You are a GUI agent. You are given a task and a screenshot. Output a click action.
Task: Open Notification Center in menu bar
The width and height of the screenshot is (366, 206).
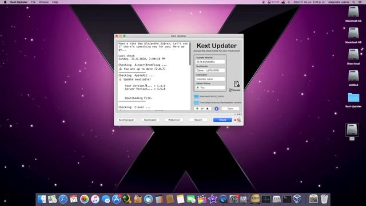(x=360, y=2)
